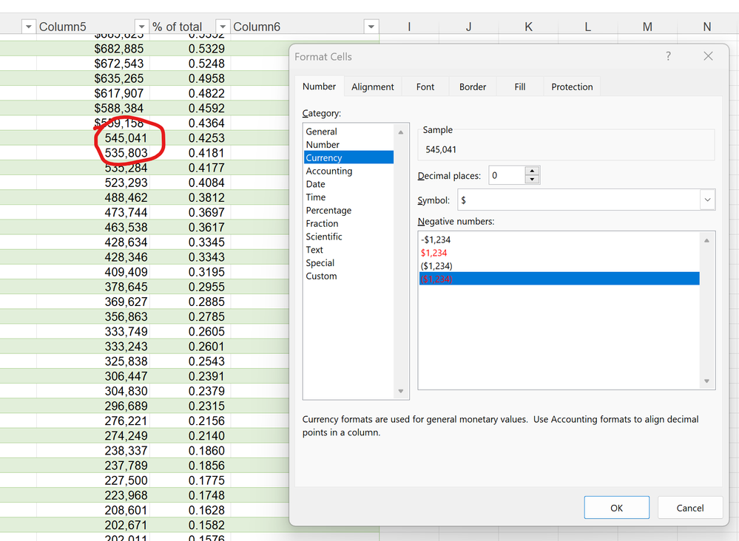Choose red ($1,234) highlighted negative format
Screen dimensions: 739x541
(559, 279)
